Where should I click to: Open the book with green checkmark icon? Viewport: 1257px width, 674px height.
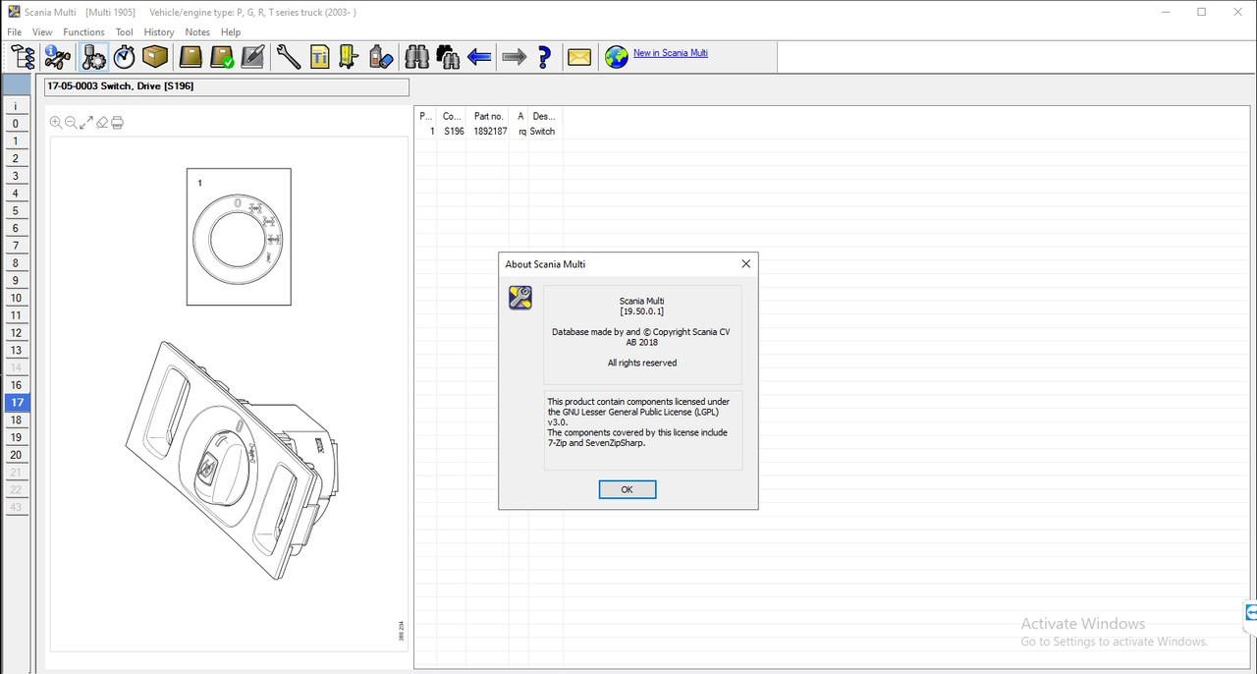[x=221, y=57]
